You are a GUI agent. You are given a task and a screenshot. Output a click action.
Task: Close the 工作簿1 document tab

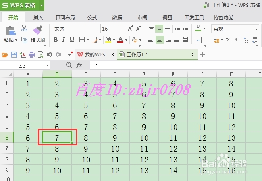pos(193,54)
